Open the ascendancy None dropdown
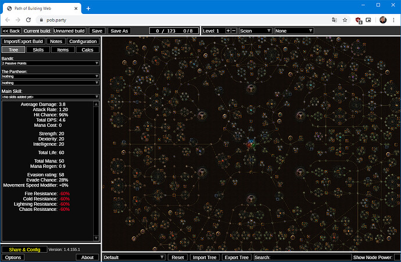The width and height of the screenshot is (401, 262). click(294, 31)
